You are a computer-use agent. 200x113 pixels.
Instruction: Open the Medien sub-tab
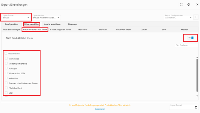pyautogui.click(x=184, y=30)
